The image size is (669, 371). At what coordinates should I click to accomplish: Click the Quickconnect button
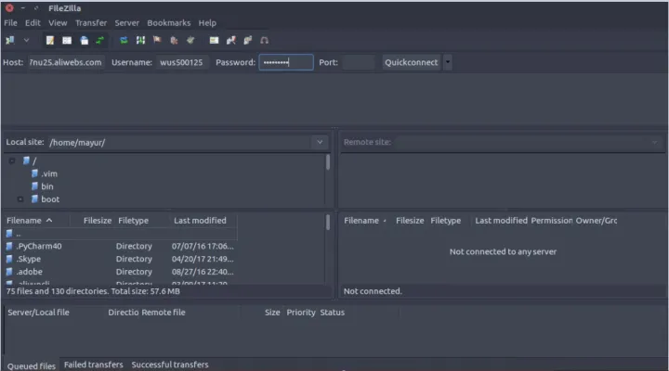pyautogui.click(x=412, y=62)
